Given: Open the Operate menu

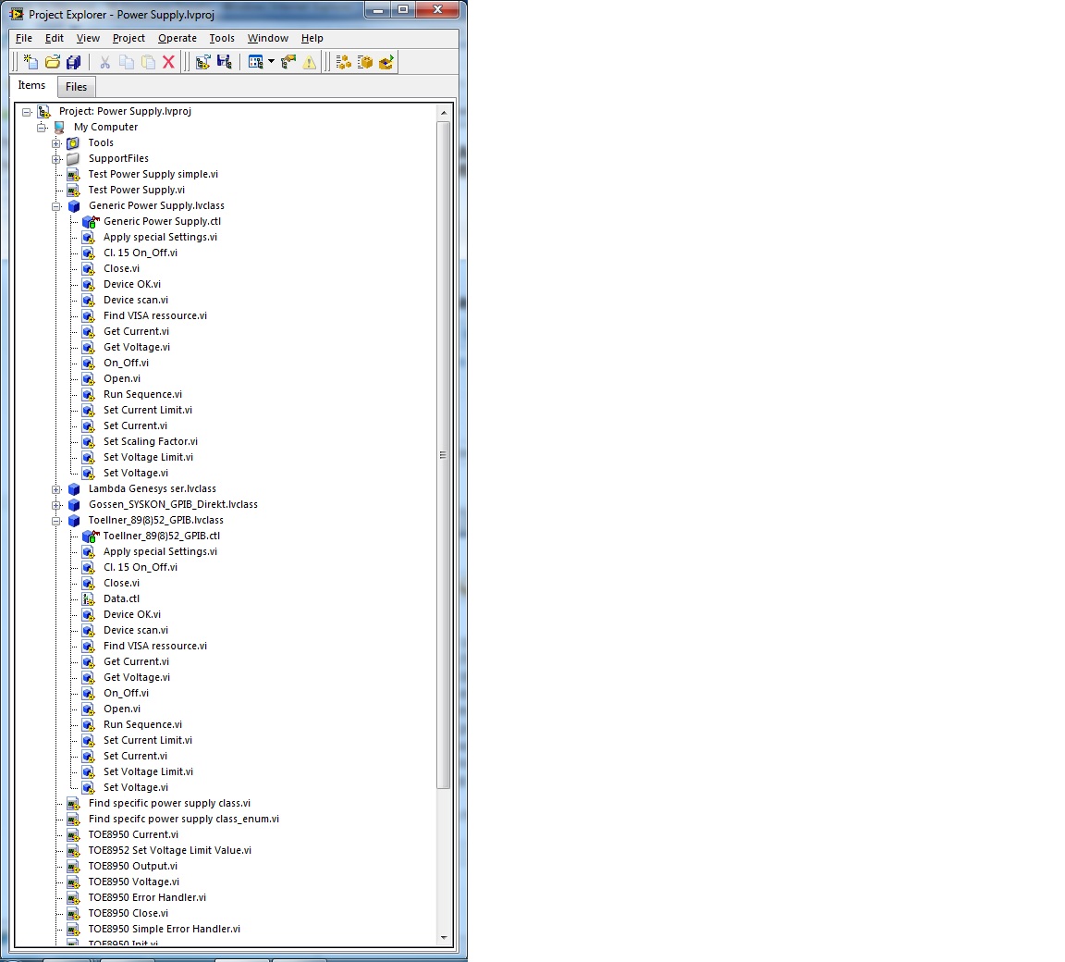Looking at the screenshot, I should [177, 38].
